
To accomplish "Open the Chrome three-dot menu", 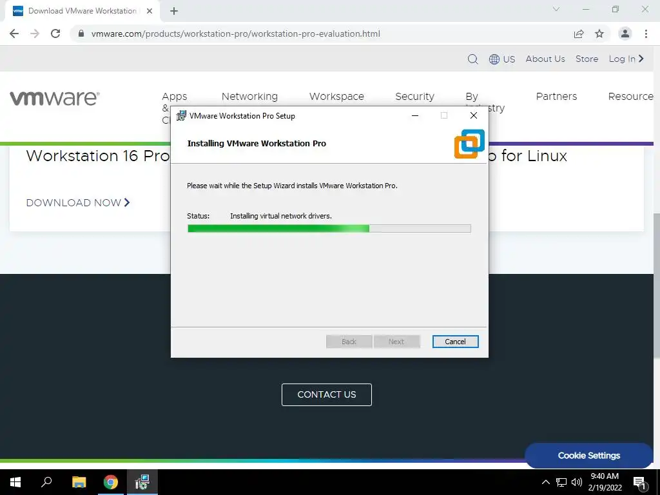I will [646, 34].
